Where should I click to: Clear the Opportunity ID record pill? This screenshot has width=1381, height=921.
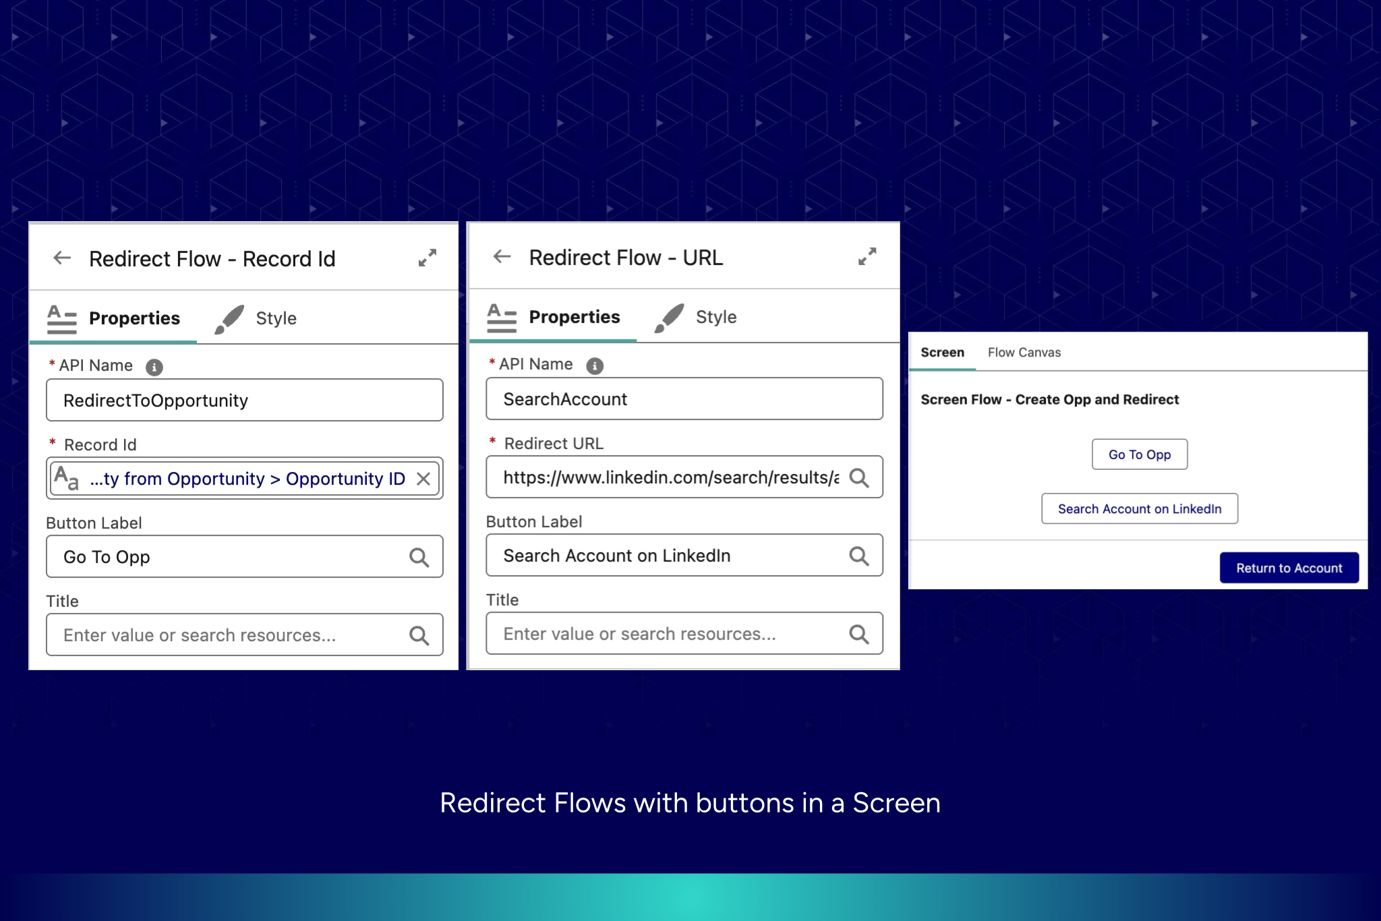click(423, 479)
